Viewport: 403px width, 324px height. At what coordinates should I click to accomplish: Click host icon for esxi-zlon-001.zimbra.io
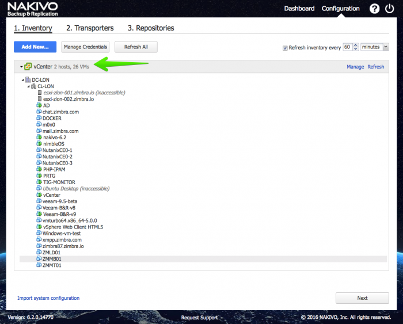coord(40,92)
